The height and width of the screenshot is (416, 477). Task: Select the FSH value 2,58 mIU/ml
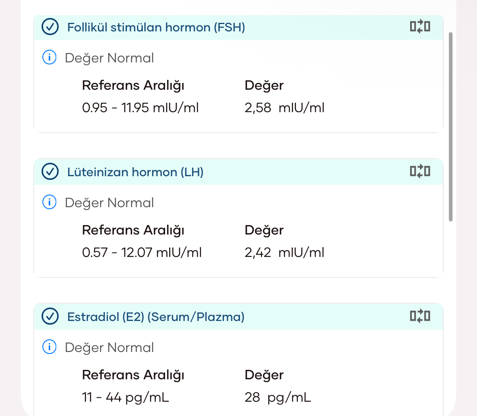coord(285,108)
